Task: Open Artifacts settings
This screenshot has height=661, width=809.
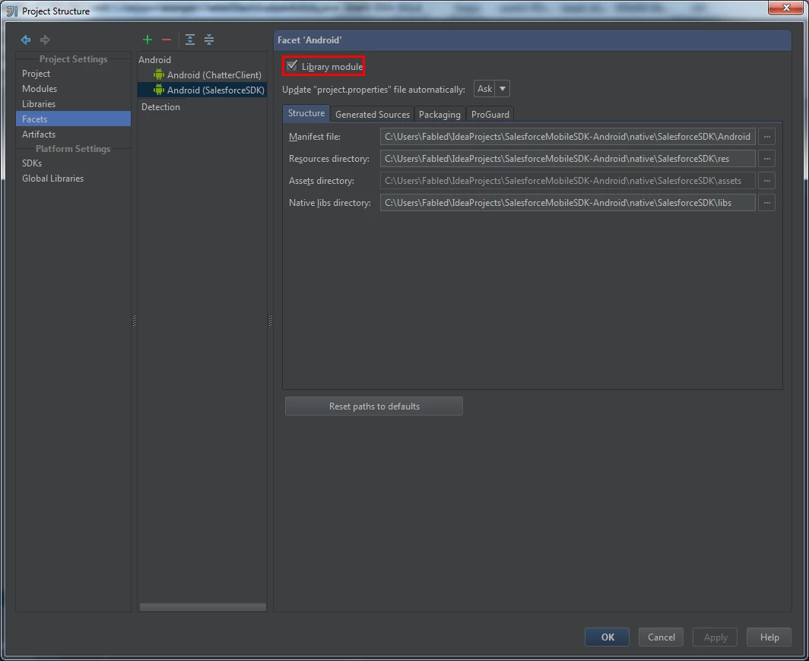Action: pyautogui.click(x=73, y=134)
